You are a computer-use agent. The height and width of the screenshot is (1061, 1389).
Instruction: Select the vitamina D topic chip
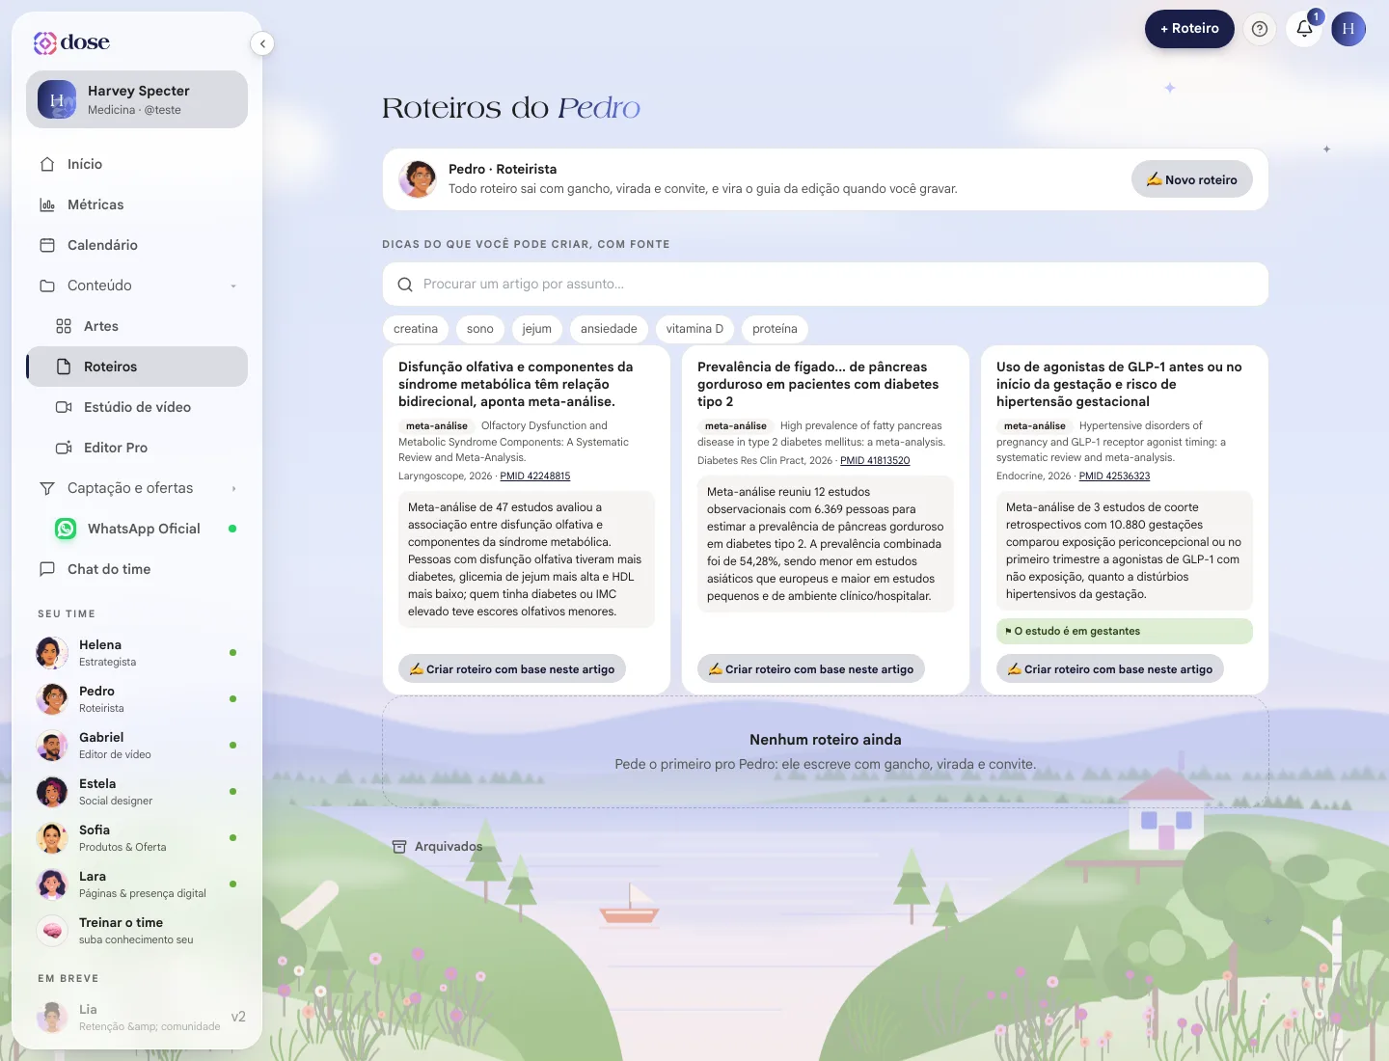point(694,329)
